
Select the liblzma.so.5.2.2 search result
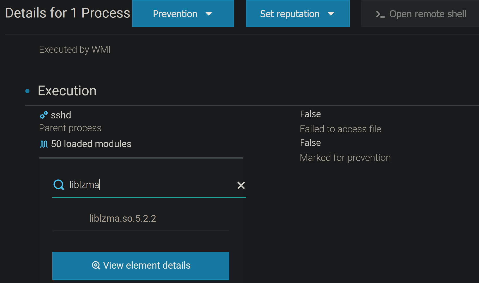[x=123, y=218]
